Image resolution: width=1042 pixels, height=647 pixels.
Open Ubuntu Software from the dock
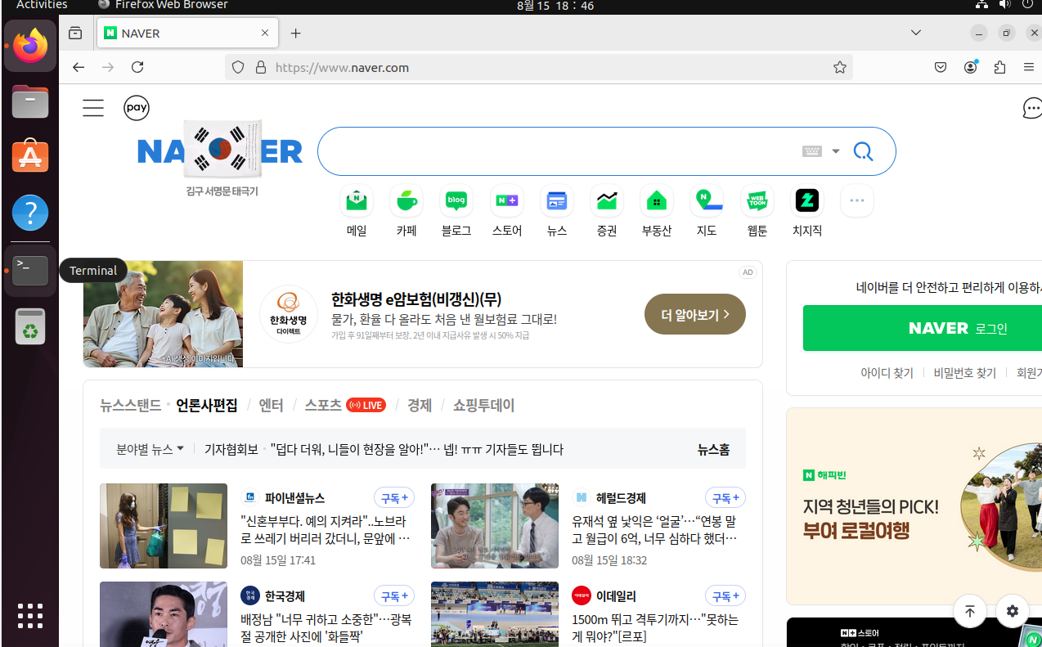(30, 157)
